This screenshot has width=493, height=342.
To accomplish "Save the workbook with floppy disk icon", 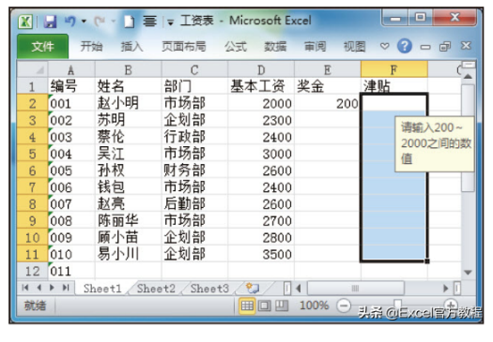I will point(50,22).
